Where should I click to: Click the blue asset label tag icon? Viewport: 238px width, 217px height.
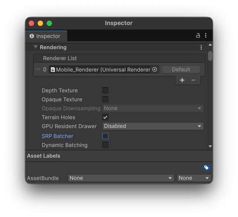(x=206, y=167)
